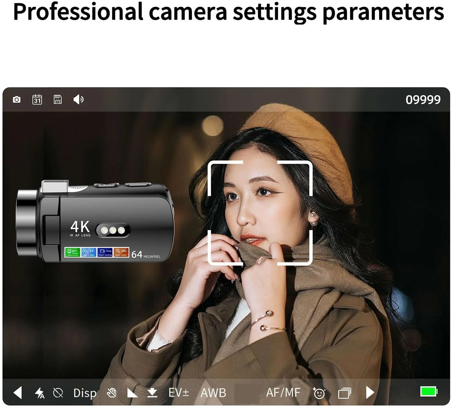Tap the download arrow icon
This screenshot has height=408, width=451.
click(x=152, y=393)
